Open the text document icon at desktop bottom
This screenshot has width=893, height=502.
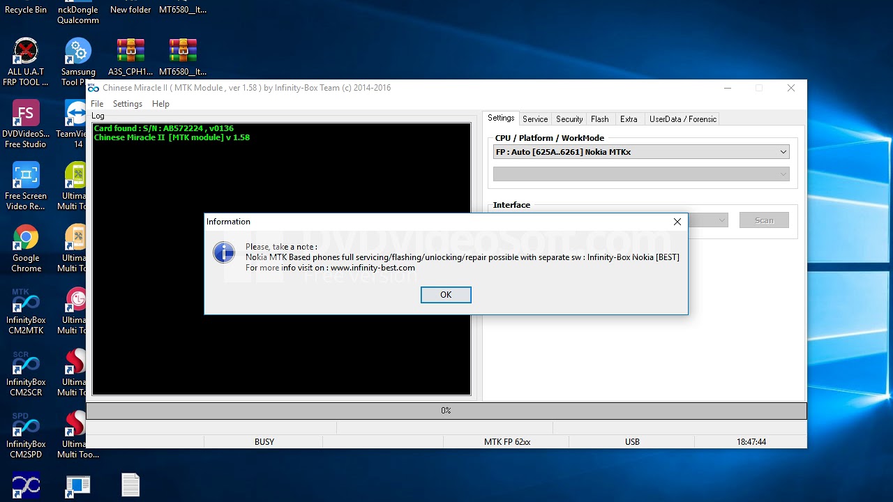click(130, 485)
